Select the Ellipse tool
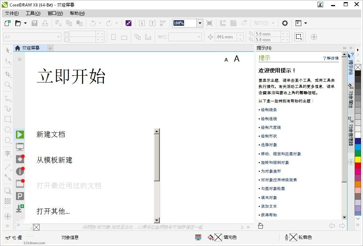The image size is (363, 246). click(8, 130)
